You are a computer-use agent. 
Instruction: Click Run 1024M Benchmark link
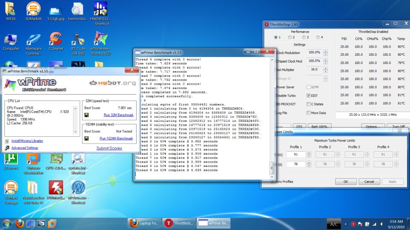tap(116, 138)
